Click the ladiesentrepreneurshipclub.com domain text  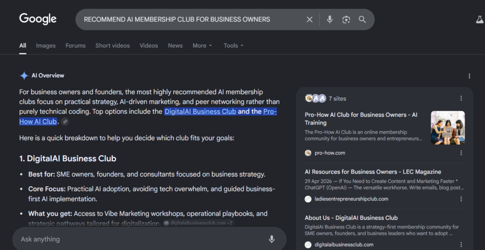coord(351,199)
